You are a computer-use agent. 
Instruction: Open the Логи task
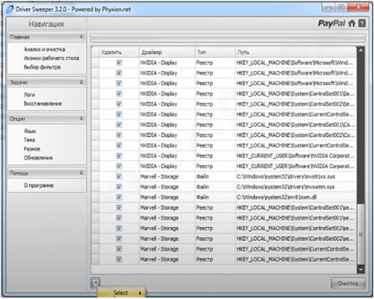(x=29, y=95)
